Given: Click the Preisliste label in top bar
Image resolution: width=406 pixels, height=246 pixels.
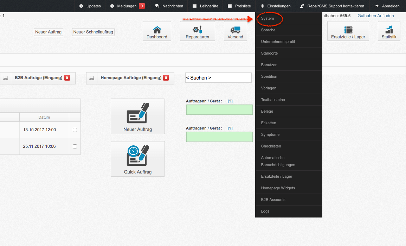Looking at the screenshot, I should (243, 6).
